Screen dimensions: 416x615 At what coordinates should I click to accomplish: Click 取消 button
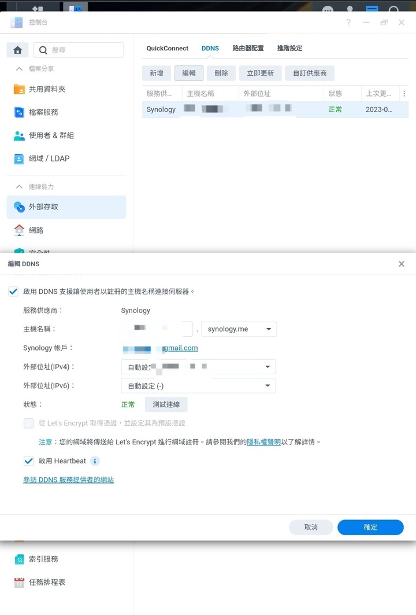click(x=311, y=527)
